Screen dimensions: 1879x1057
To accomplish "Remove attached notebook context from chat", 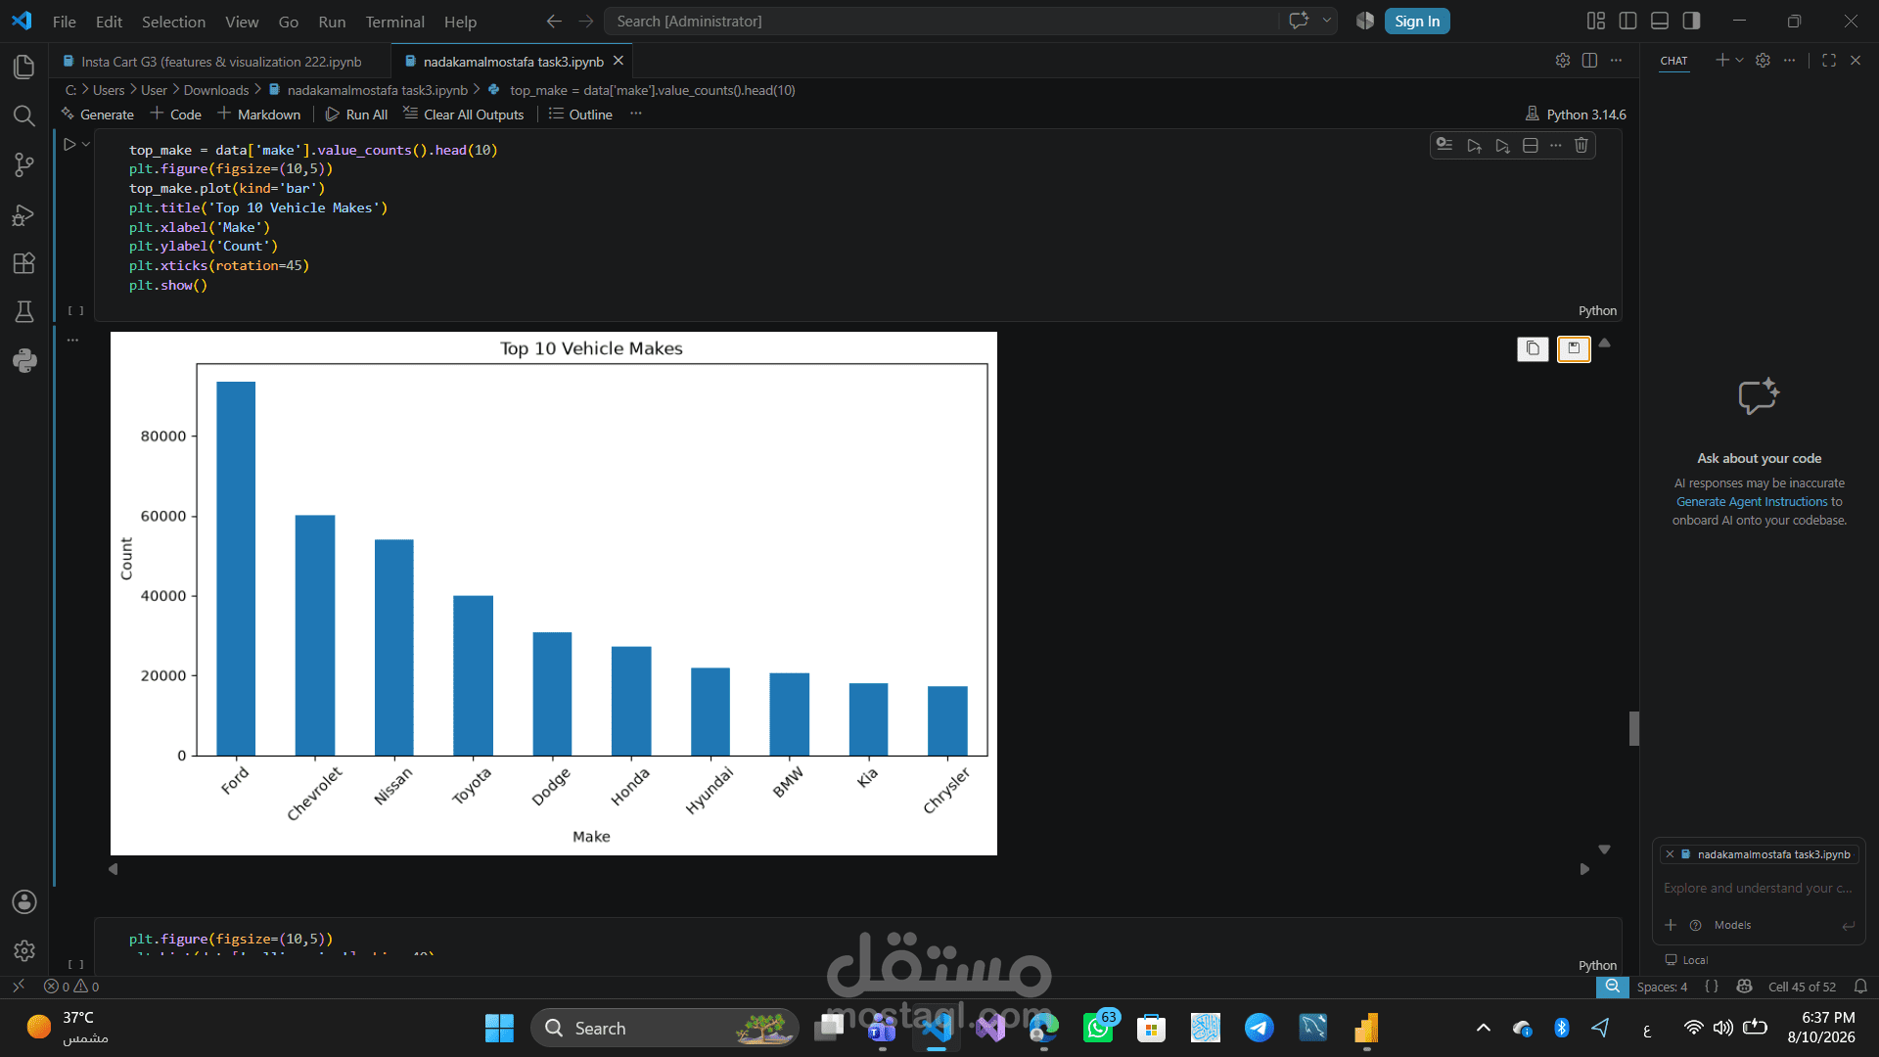I will 1670,854.
